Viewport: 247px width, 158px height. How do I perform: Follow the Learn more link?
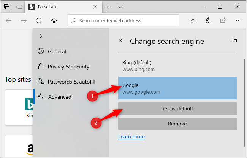click(131, 136)
